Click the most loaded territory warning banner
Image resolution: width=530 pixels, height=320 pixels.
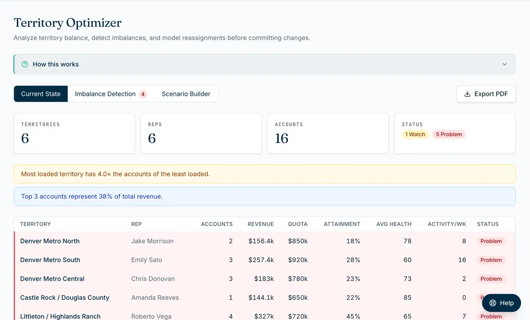point(265,174)
